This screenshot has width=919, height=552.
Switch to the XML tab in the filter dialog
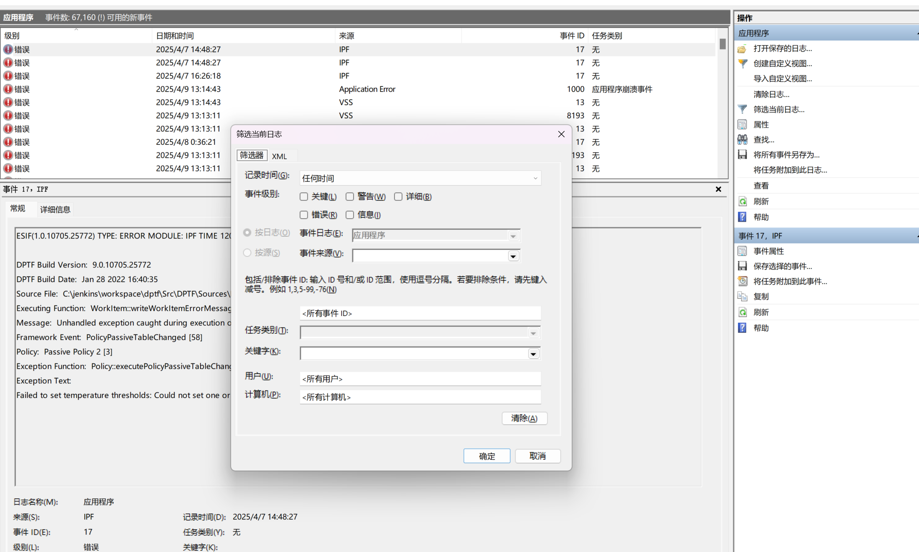pyautogui.click(x=279, y=156)
